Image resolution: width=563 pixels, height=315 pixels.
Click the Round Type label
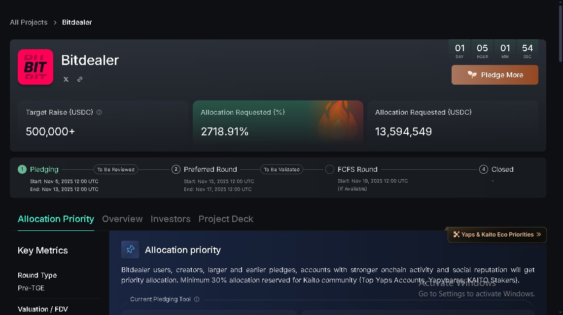tap(37, 275)
